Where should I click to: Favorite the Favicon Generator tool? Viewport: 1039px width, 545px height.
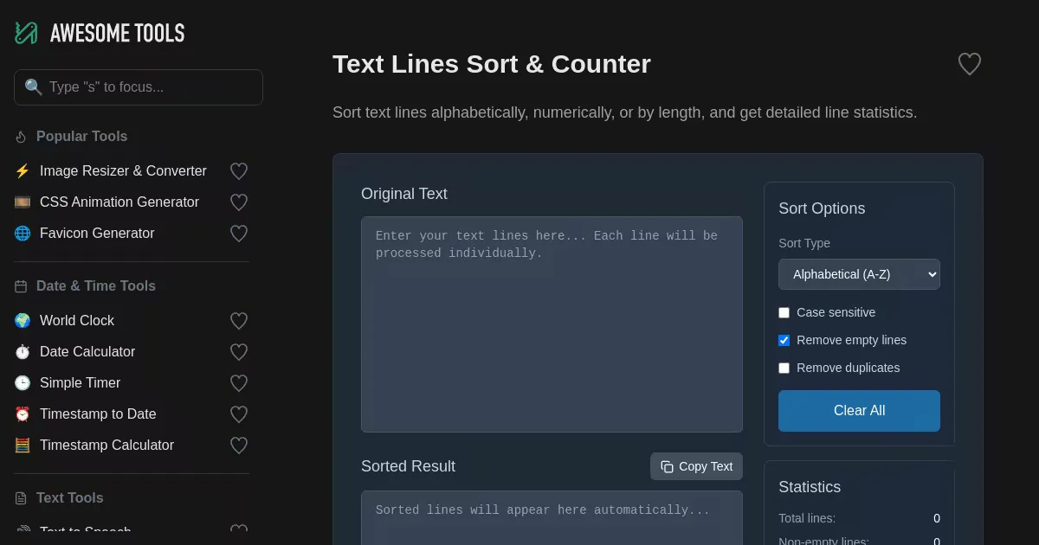point(239,234)
